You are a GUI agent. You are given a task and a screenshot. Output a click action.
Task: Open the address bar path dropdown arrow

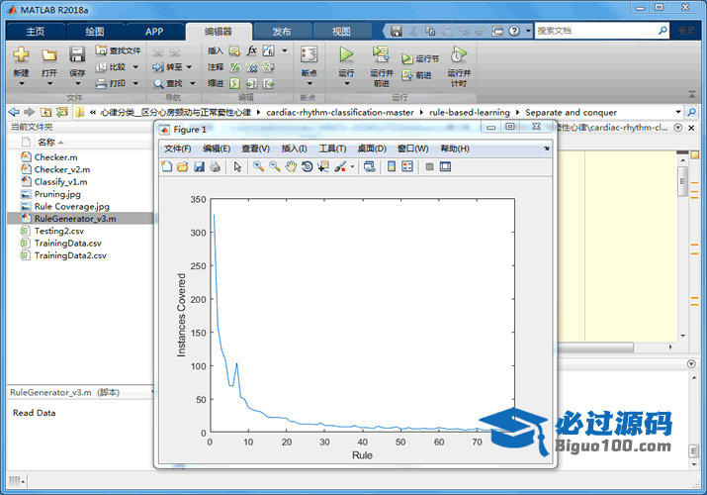pyautogui.click(x=678, y=112)
